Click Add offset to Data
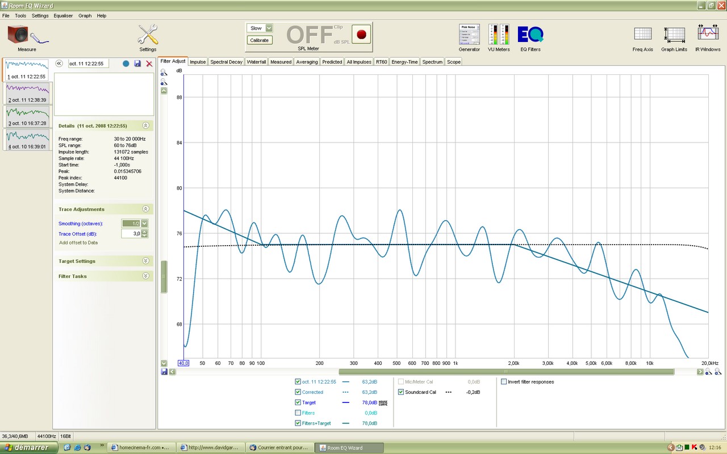Screen dimensions: 727x454 78,243
